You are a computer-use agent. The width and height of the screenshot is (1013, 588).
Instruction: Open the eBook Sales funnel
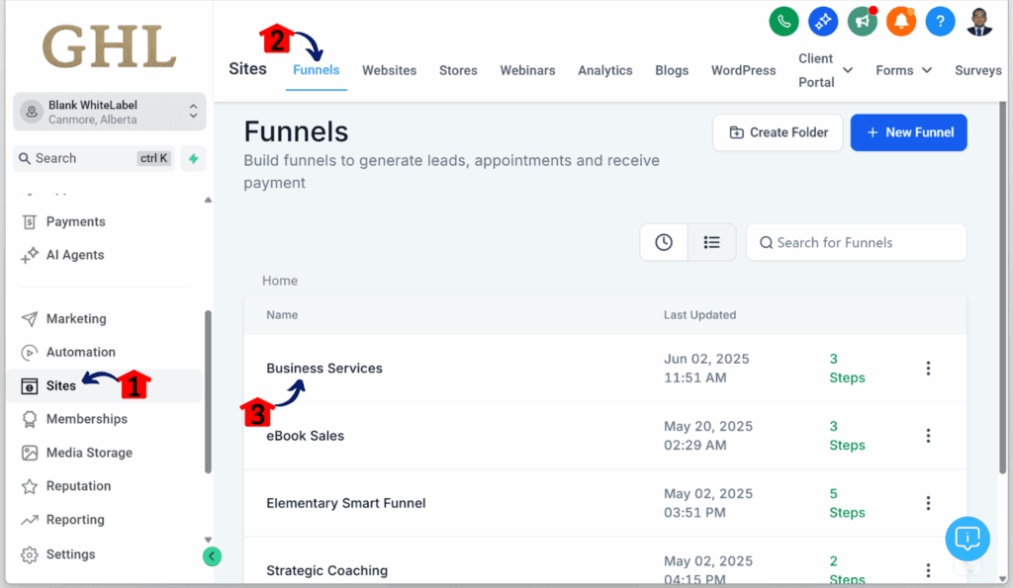coord(305,436)
